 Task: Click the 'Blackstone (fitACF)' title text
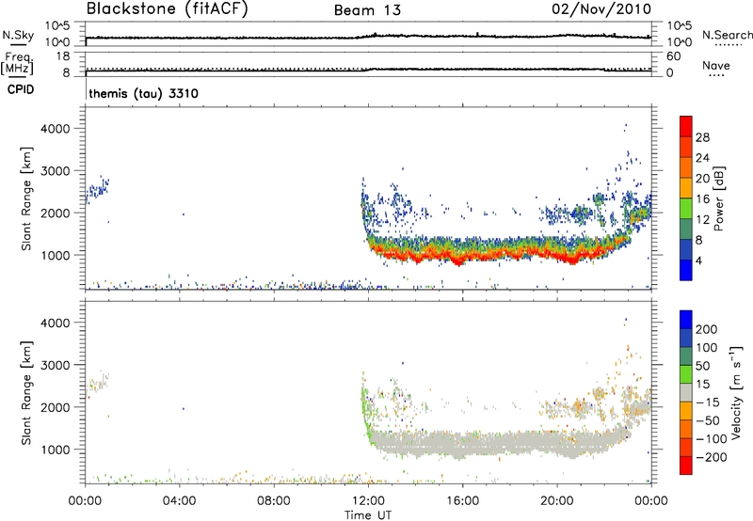tap(167, 8)
